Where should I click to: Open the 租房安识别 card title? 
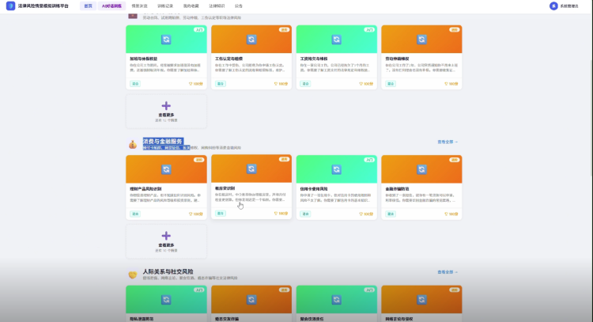click(225, 188)
